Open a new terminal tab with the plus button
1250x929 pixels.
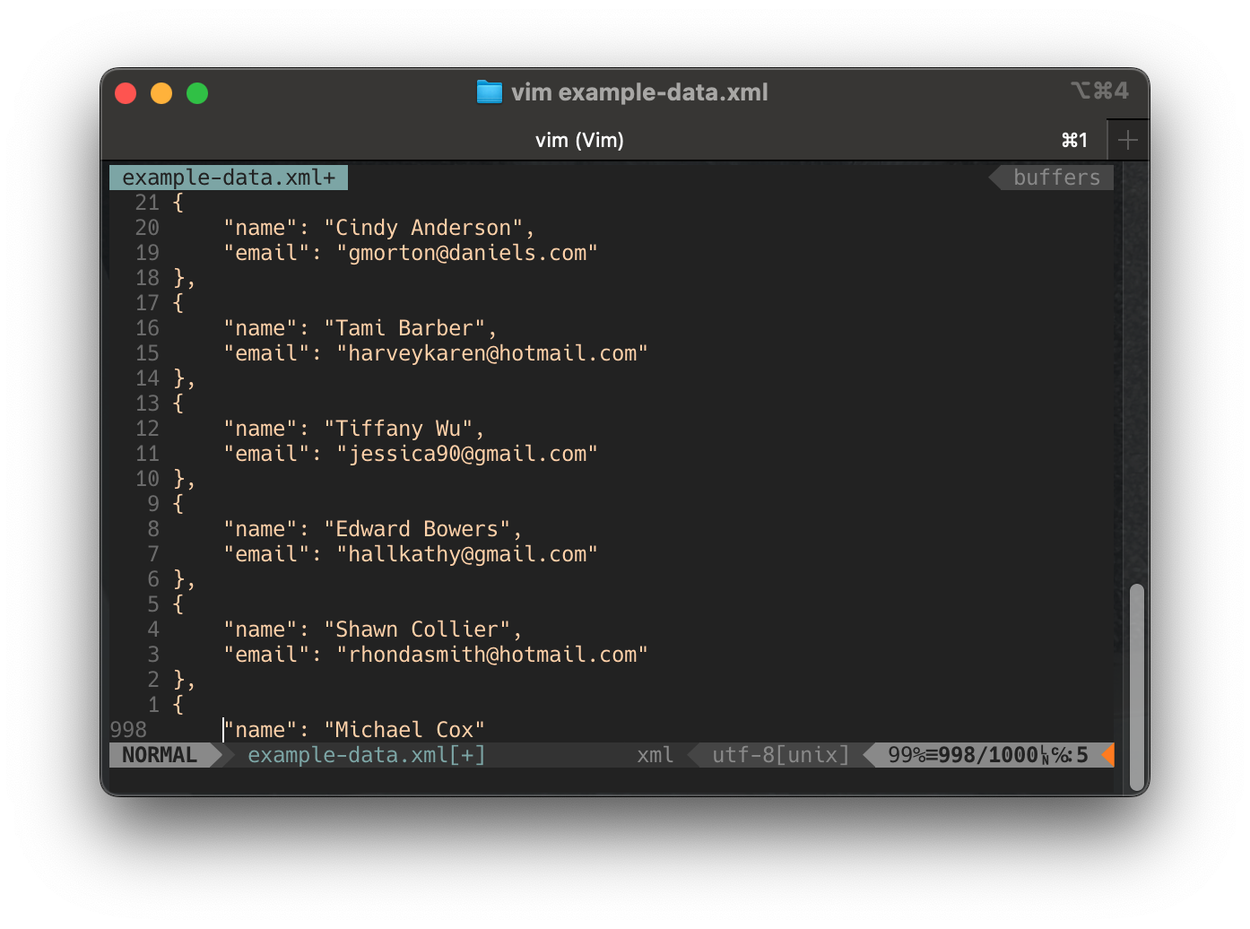[x=1128, y=140]
